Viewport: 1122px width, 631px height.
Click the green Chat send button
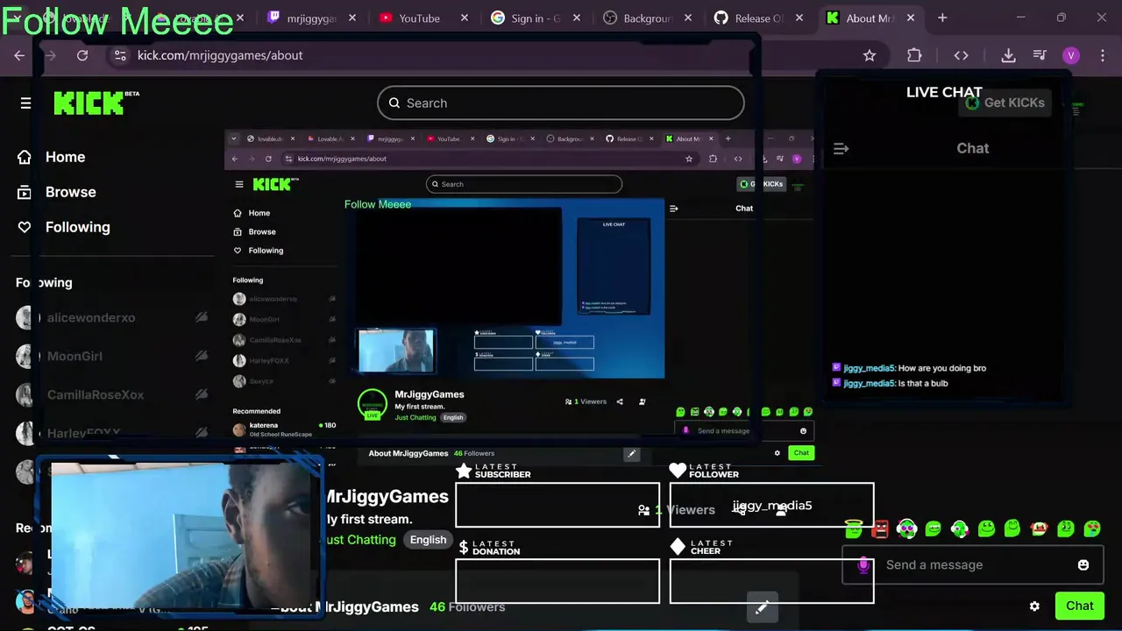(x=1080, y=606)
